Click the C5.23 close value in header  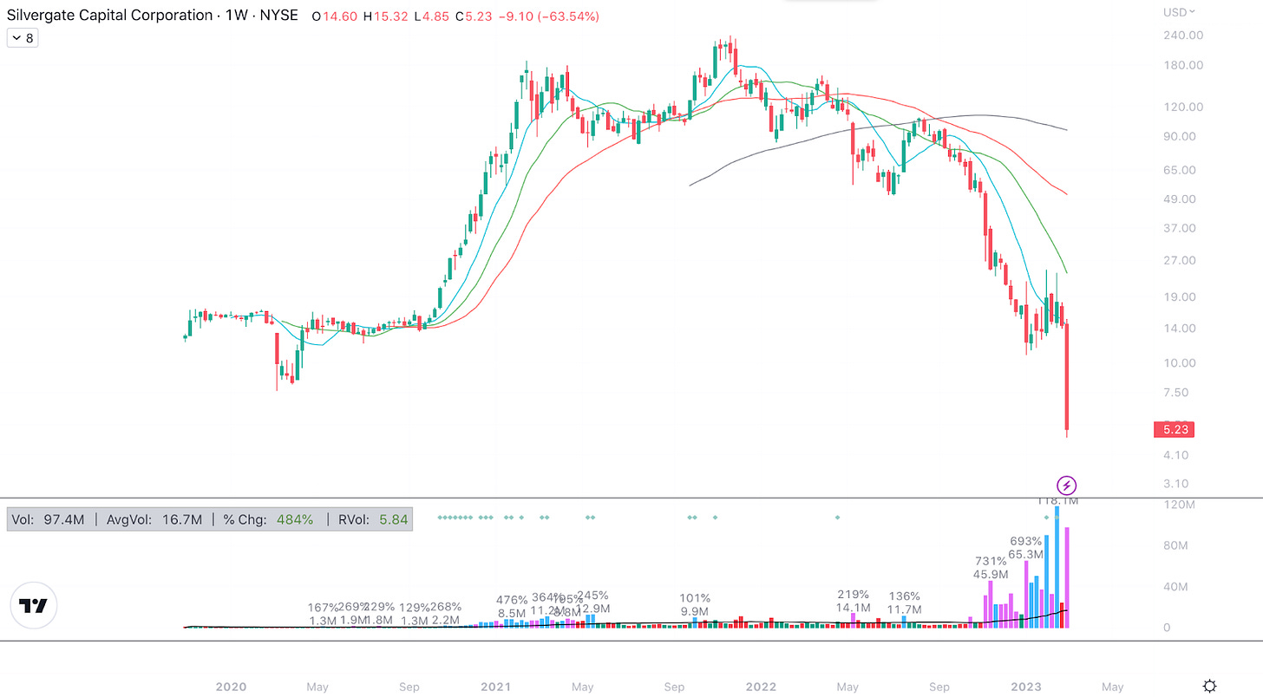pyautogui.click(x=473, y=16)
